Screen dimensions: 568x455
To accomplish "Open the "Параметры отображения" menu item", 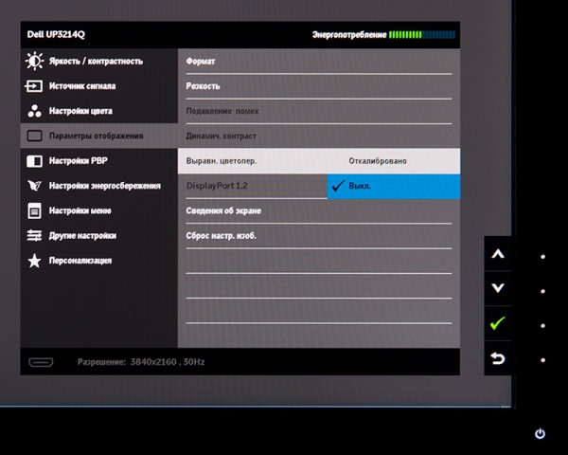I will coord(97,136).
